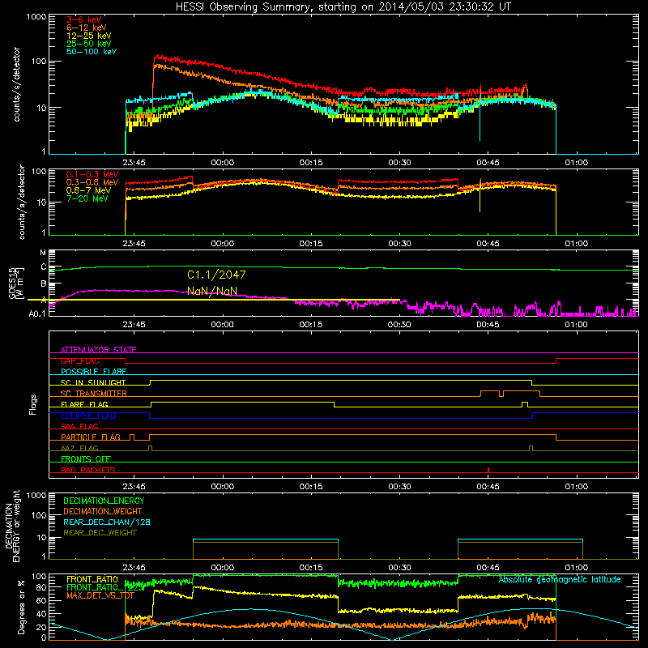Click the 00:15 tick label under the decimation panel

coord(311,568)
